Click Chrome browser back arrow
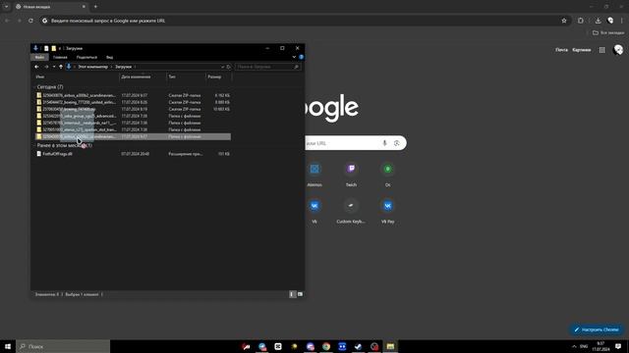Screen dimensions: 629x353 [7, 21]
